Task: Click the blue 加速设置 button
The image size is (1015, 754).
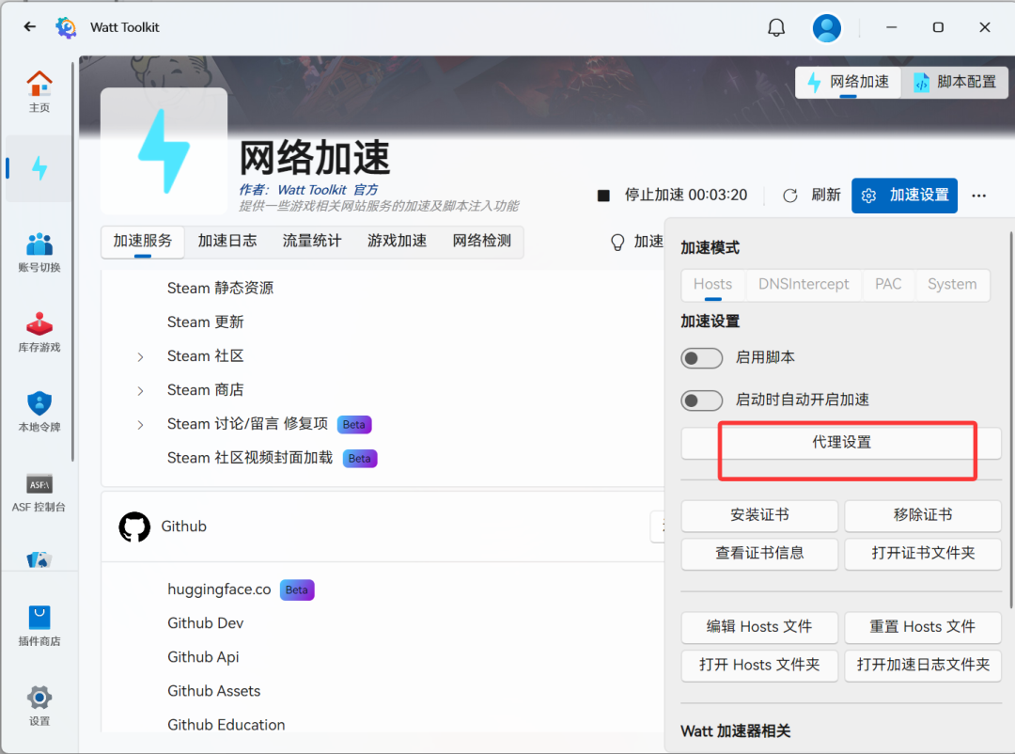Action: (x=904, y=196)
